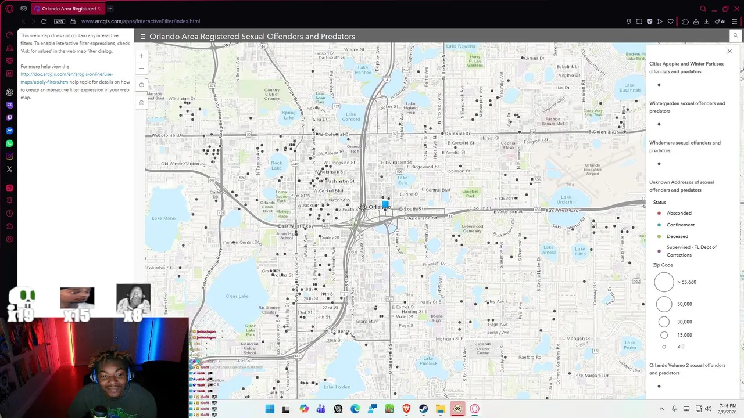Open the hamburger menu beside the map title
The image size is (744, 418).
142,37
